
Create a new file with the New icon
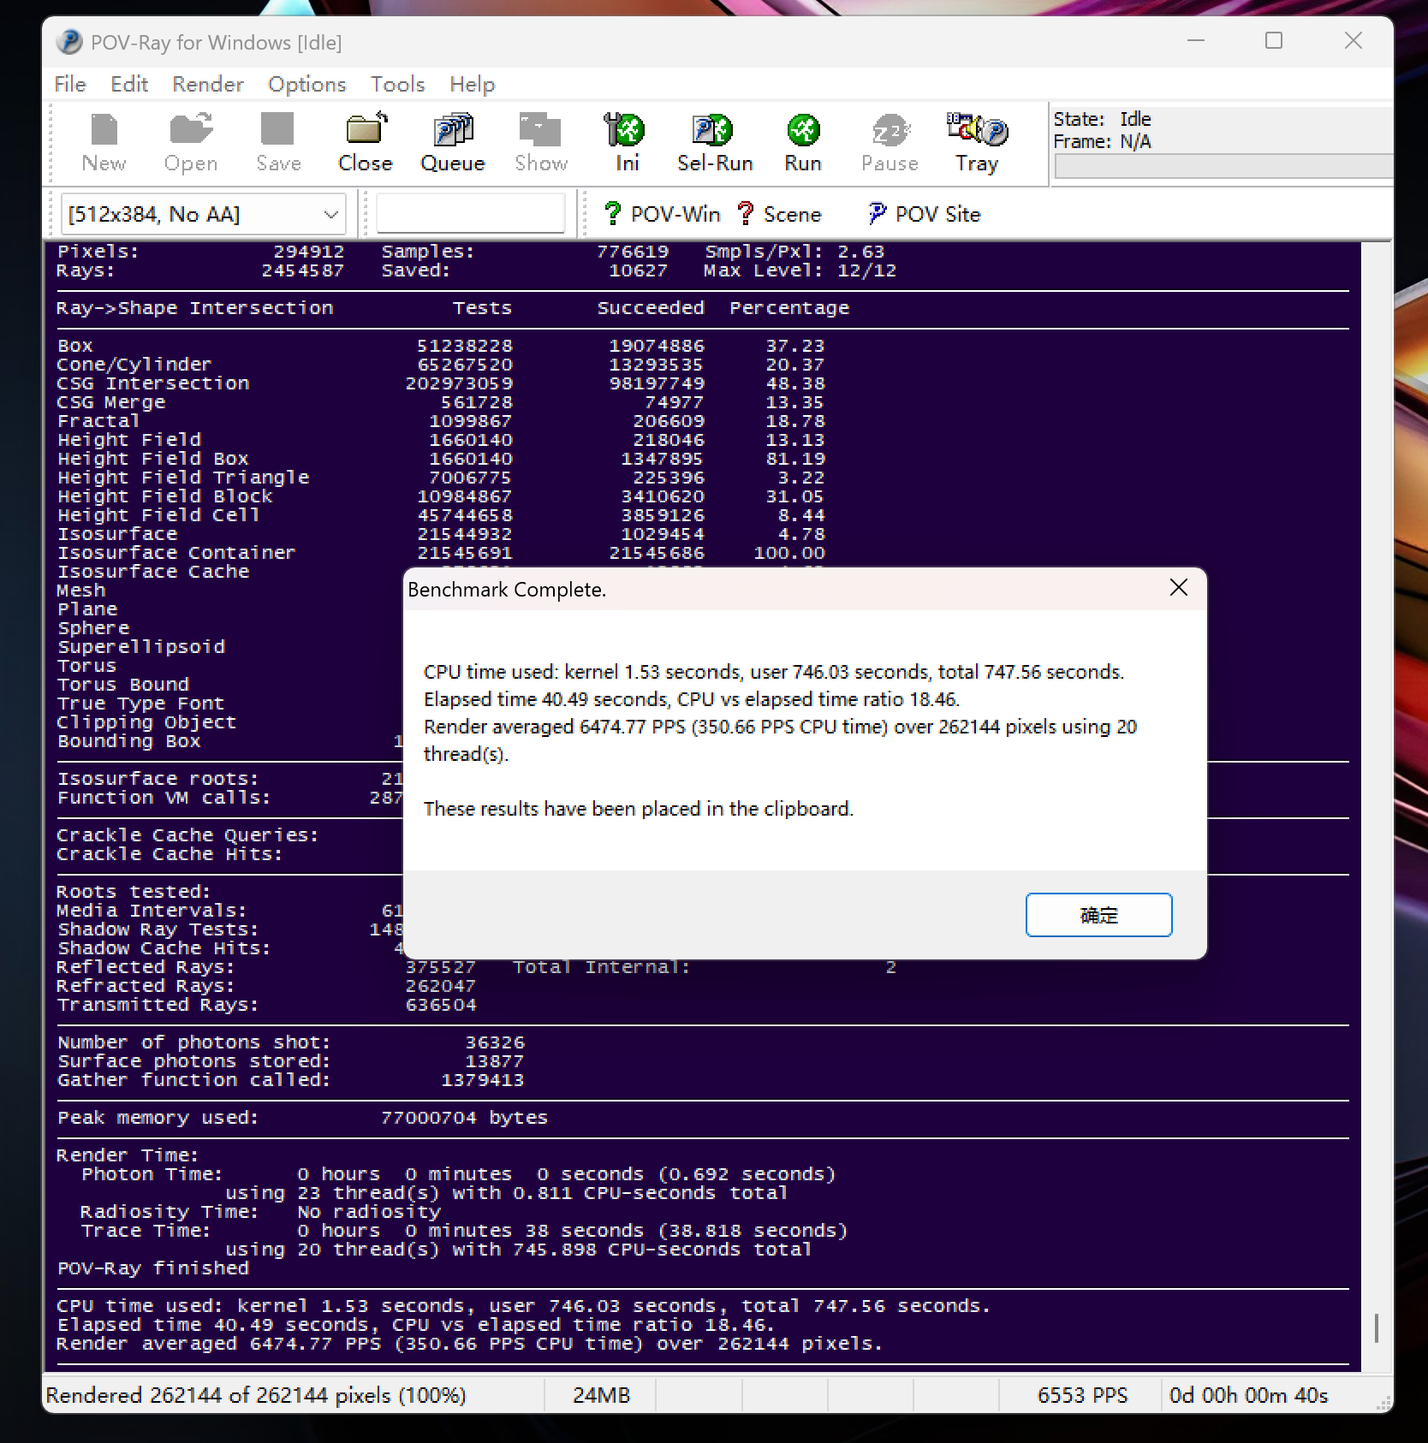(103, 141)
